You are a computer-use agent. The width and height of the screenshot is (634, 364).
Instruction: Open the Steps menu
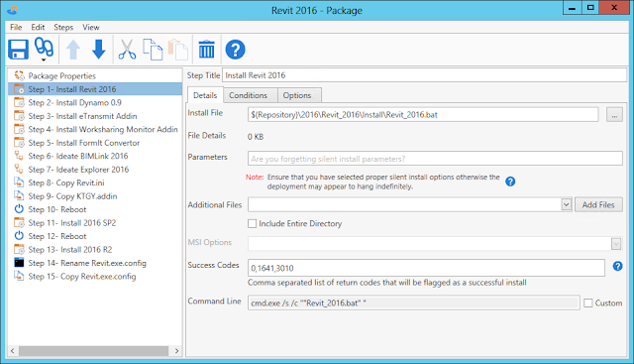tap(63, 27)
